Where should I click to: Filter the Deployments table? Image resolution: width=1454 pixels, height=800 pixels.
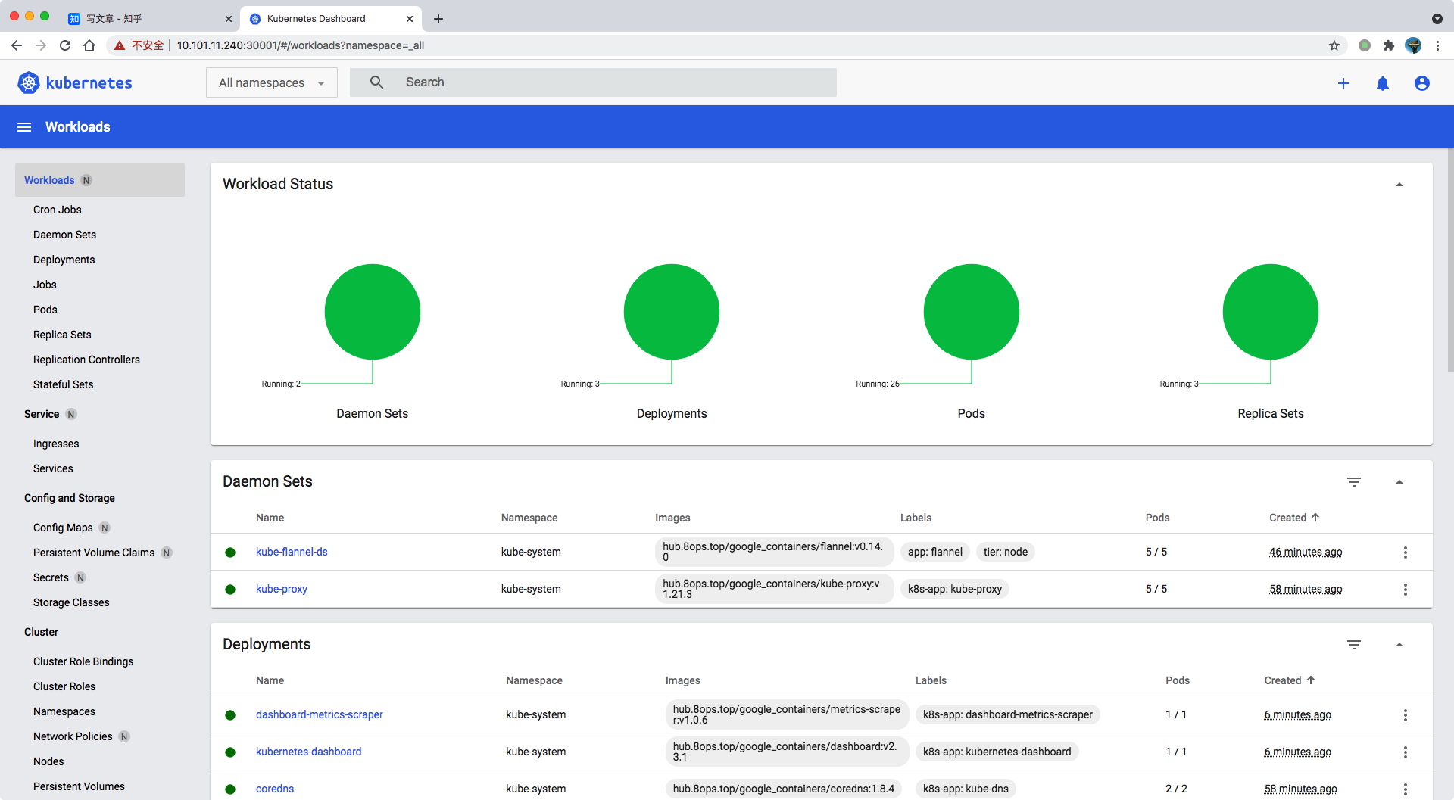[x=1354, y=645]
